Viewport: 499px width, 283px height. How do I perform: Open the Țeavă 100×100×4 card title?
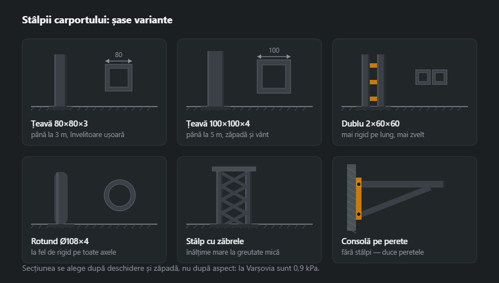tap(218, 124)
